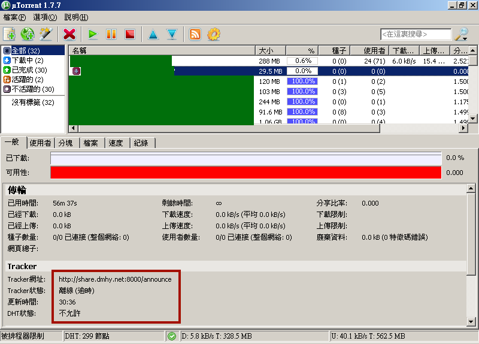Image resolution: width=479 pixels, height=344 pixels.
Task: Sort by the 使用者 column header
Action: point(369,50)
